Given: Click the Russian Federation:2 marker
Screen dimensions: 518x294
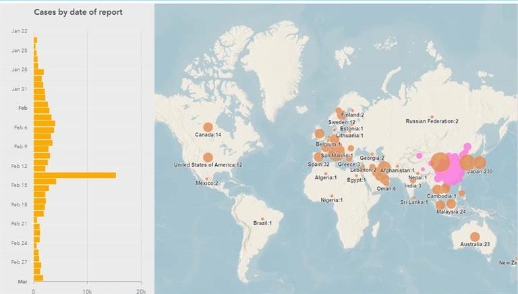Looking at the screenshot, I should 432,117.
